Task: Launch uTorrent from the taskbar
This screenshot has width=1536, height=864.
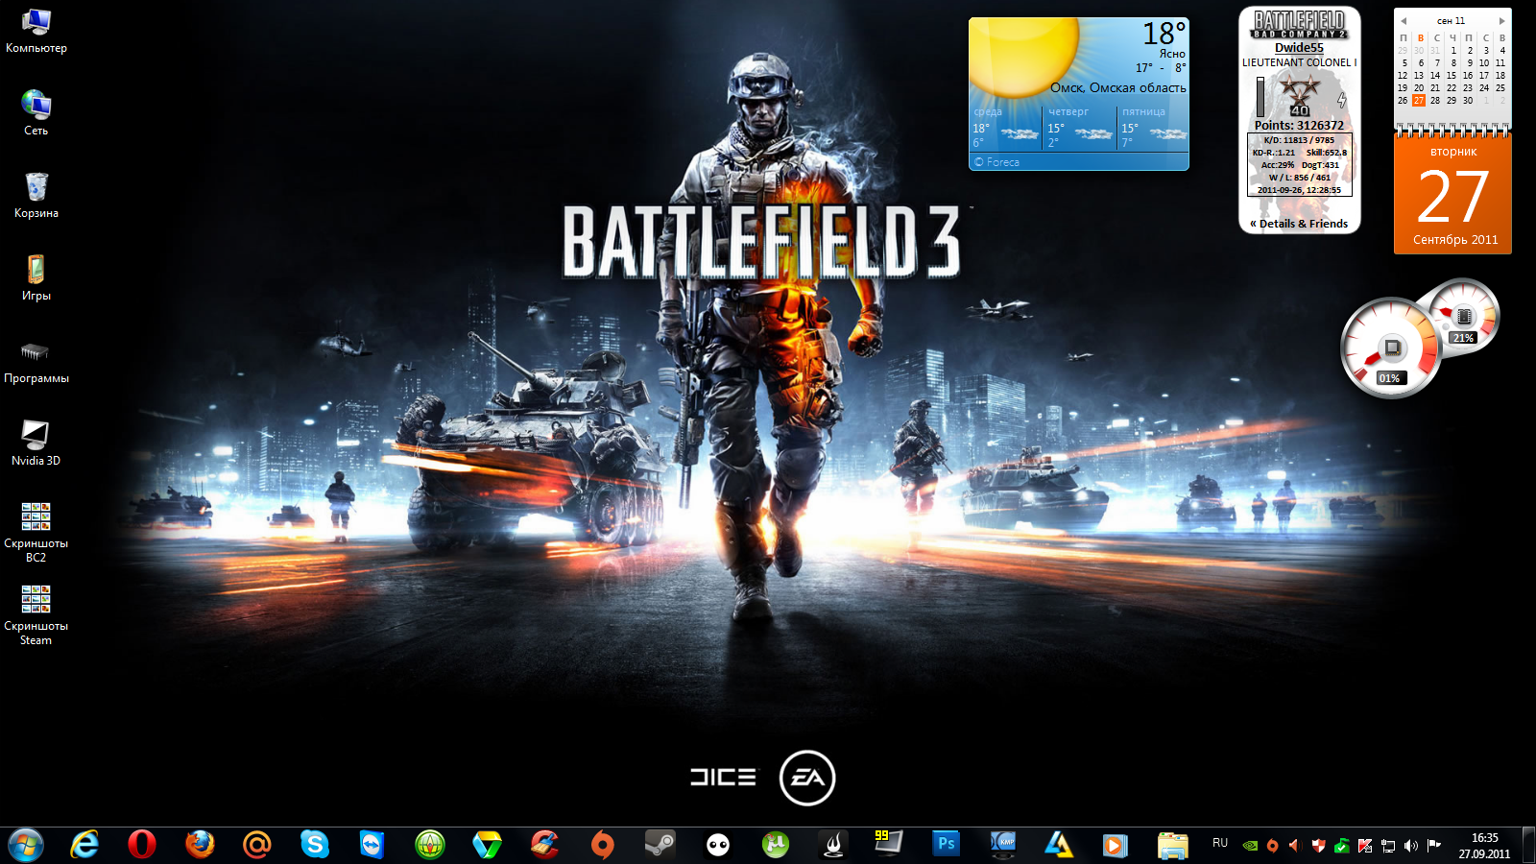Action: click(776, 845)
